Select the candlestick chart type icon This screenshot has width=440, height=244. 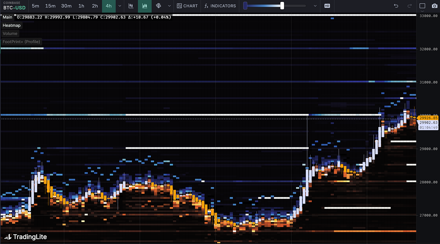point(131,6)
